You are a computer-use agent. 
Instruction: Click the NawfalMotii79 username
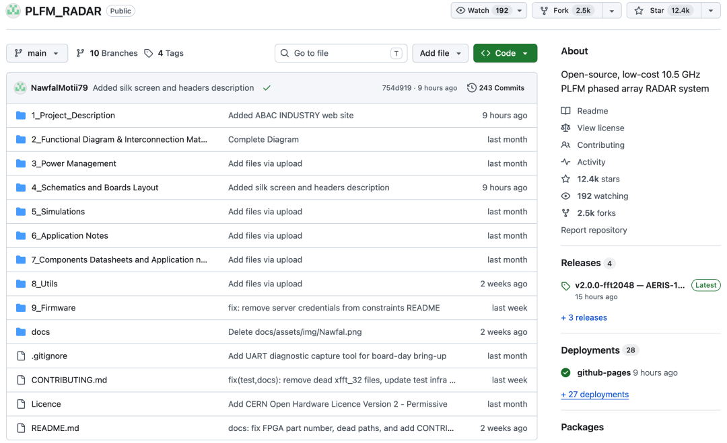pos(59,88)
